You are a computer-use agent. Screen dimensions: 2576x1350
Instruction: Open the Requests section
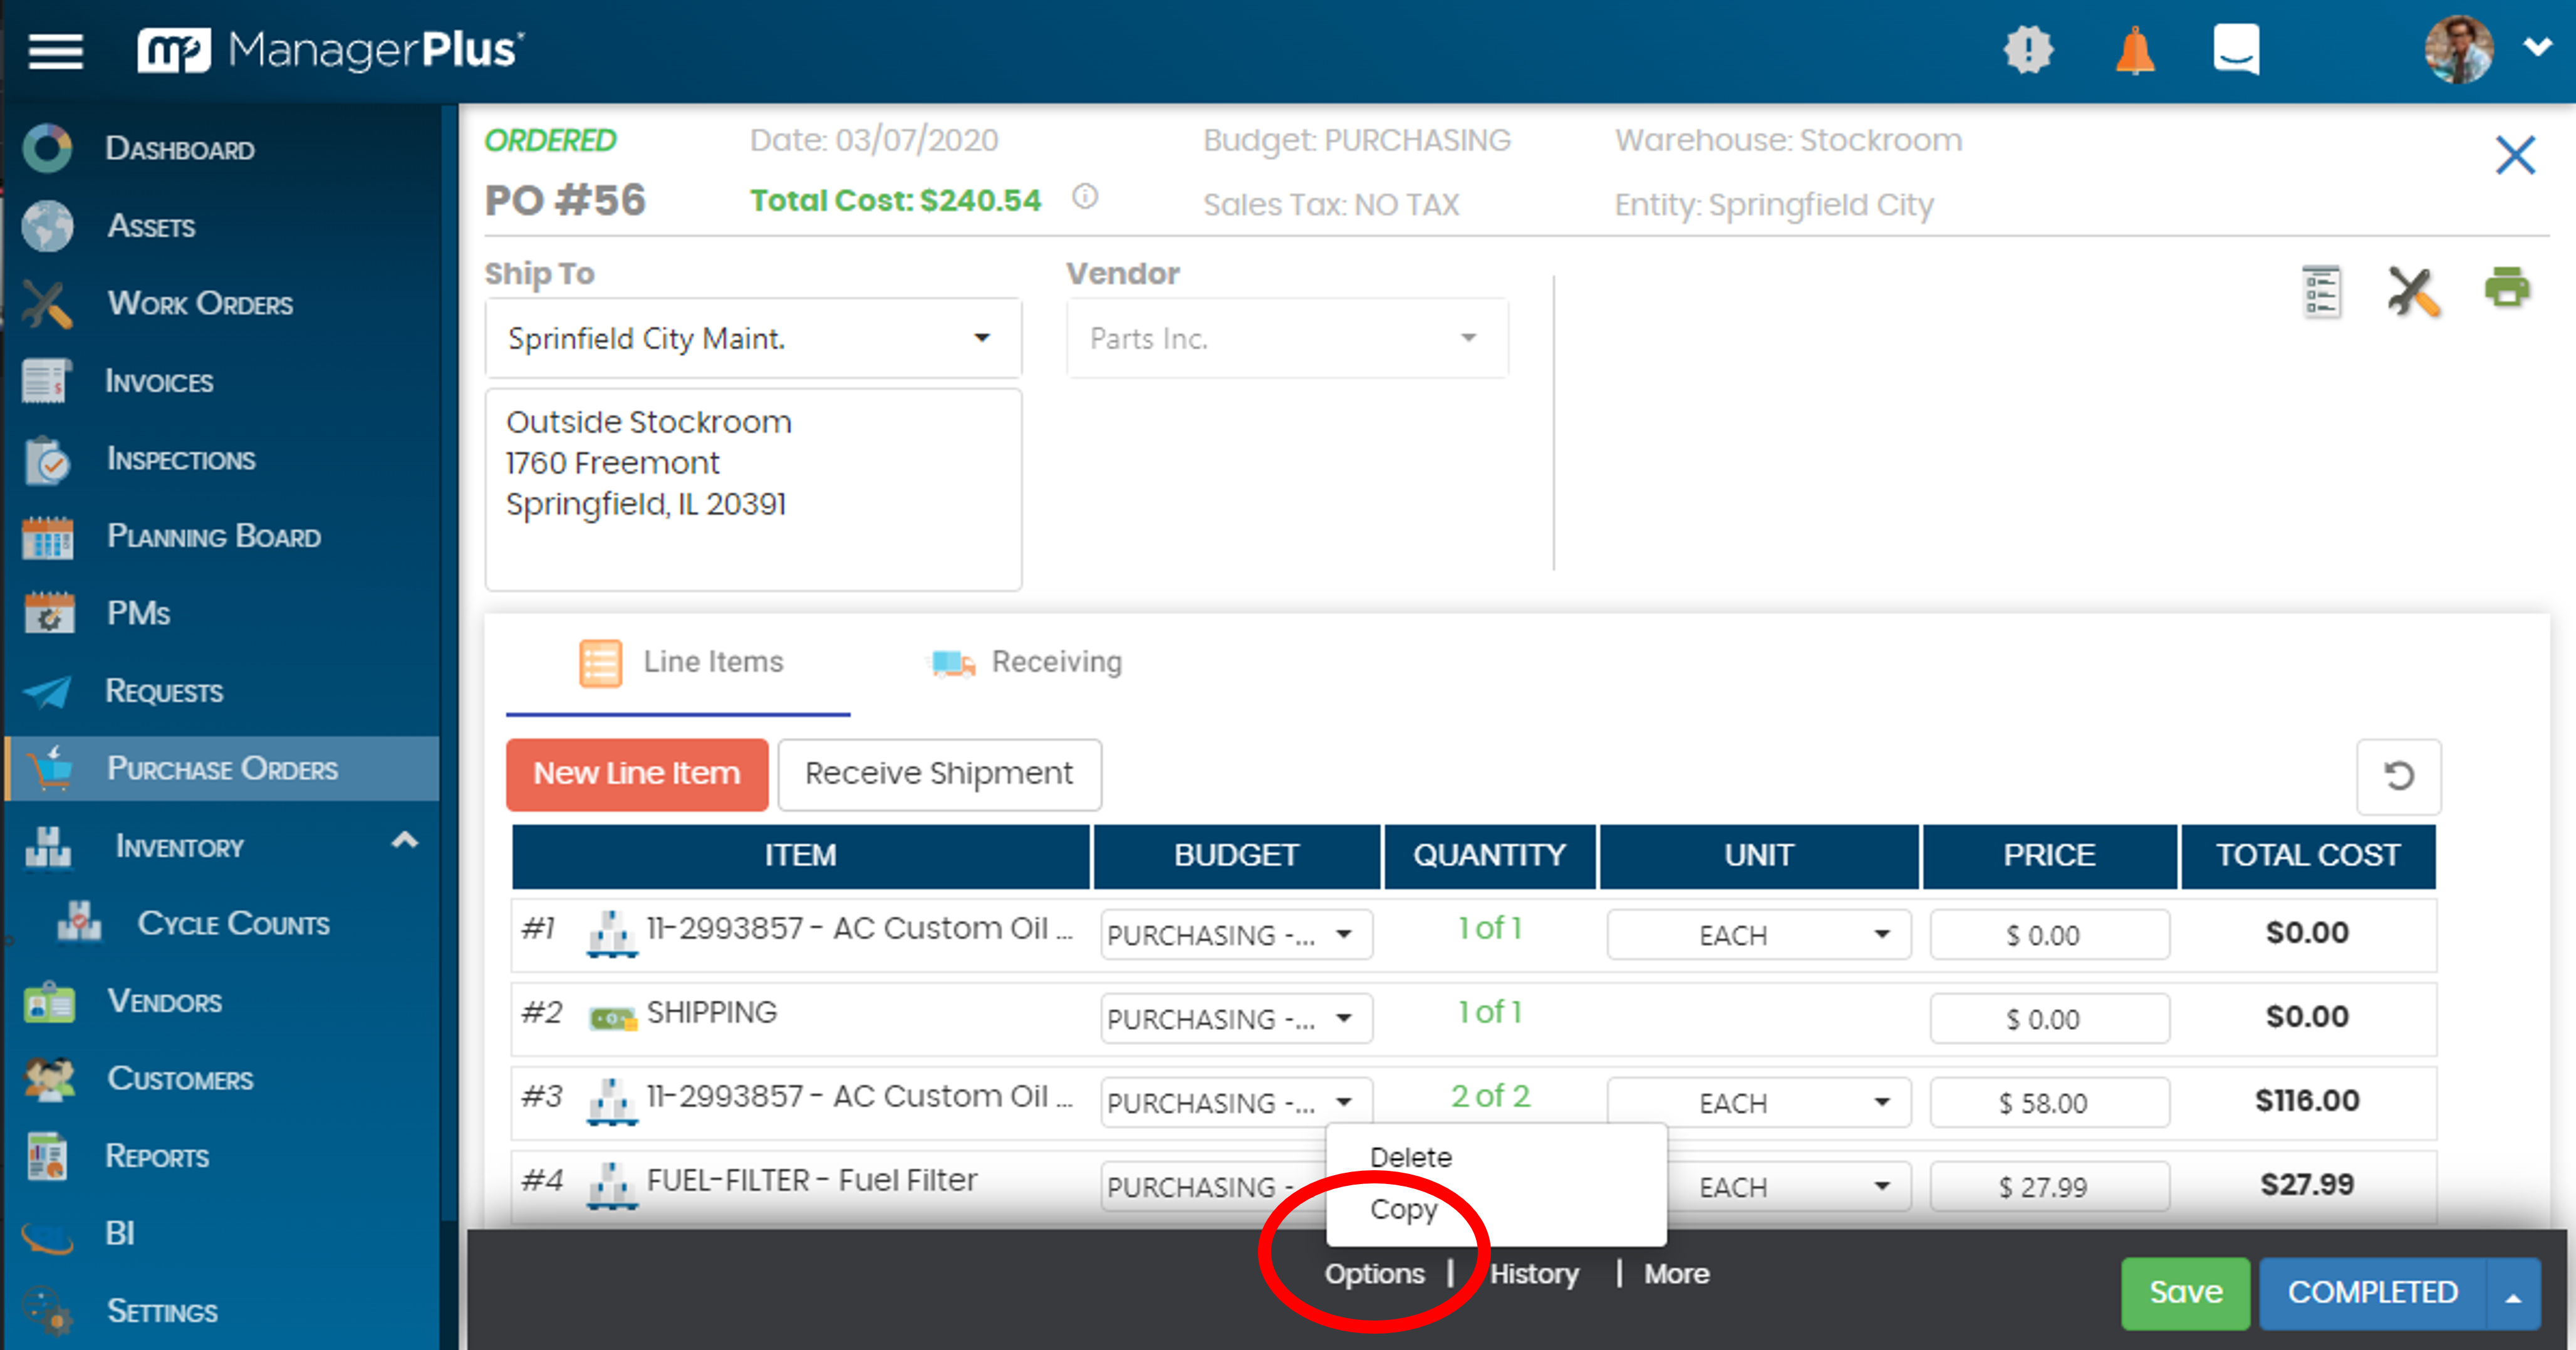point(164,691)
